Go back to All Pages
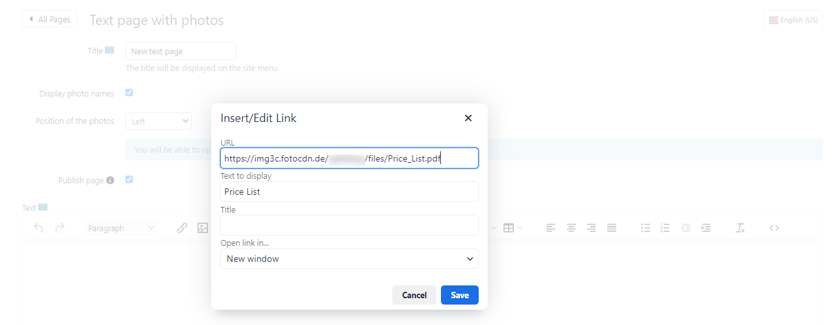Viewport: 839px width, 325px height. pos(49,19)
